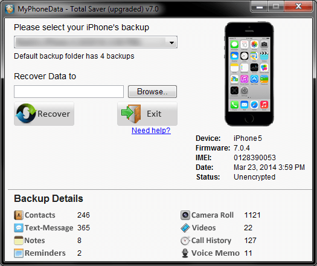
Task: Minimize the MyPhoneData window
Action: tap(260, 7)
